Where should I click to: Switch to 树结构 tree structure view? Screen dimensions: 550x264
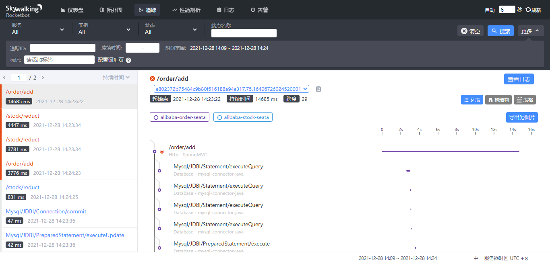pos(498,100)
